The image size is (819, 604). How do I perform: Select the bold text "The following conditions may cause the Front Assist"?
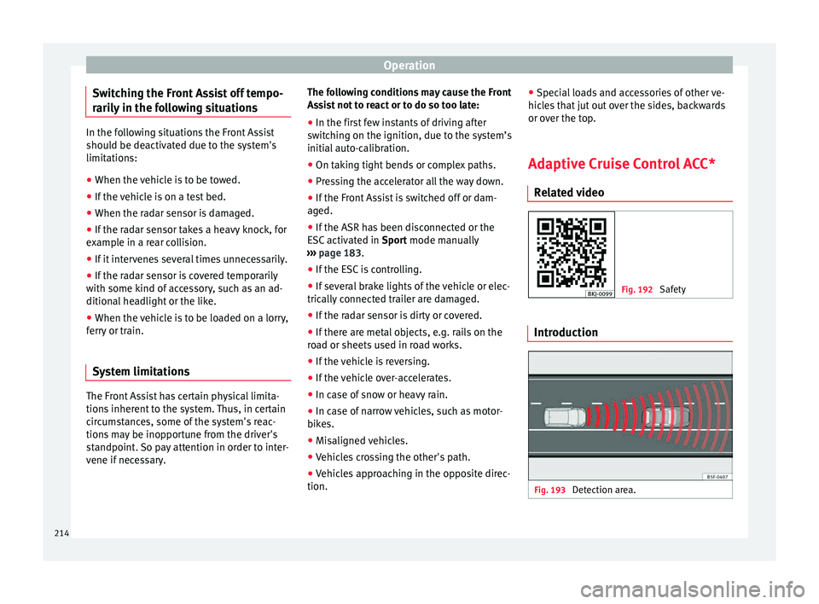tap(409, 99)
